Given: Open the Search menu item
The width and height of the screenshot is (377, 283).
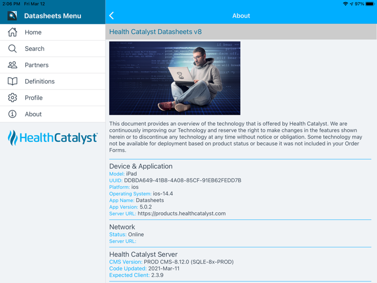Looking at the screenshot, I should pos(53,49).
